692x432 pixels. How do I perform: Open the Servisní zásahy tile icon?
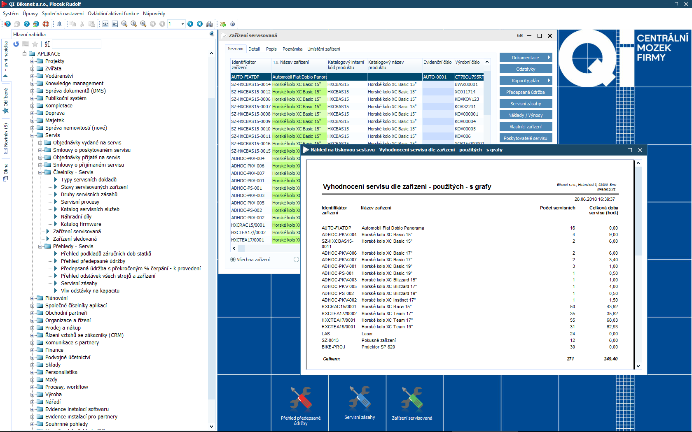(x=360, y=398)
